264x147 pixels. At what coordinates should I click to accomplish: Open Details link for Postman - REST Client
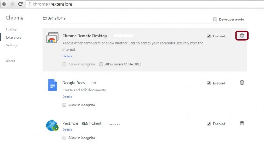coord(68,130)
